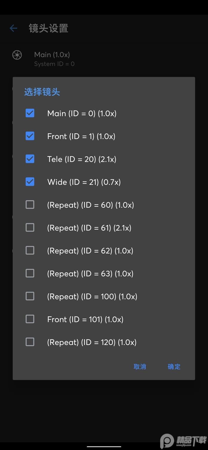Uncheck the Main (ID = 0) checkbox
Screen dimensions: 208x450
point(30,113)
